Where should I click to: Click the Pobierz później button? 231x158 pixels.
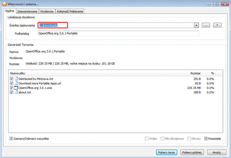pyautogui.click(x=192, y=152)
